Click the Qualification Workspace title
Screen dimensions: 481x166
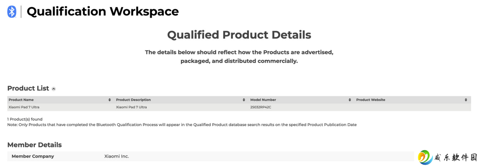[103, 12]
